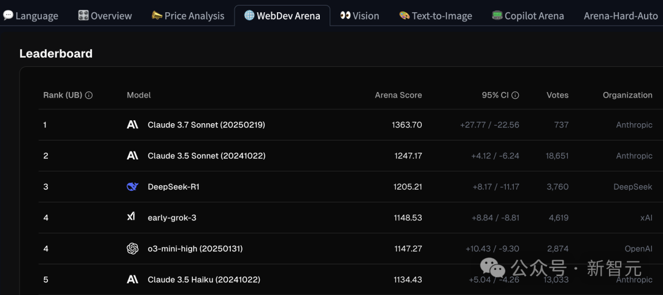This screenshot has width=663, height=295.
Task: Click the grid icon on the Overview tab
Action: coord(83,15)
